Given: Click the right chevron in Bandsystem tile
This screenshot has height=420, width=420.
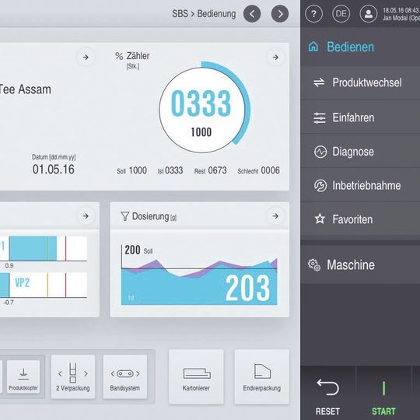Looking at the screenshot, I should pyautogui.click(x=138, y=373).
